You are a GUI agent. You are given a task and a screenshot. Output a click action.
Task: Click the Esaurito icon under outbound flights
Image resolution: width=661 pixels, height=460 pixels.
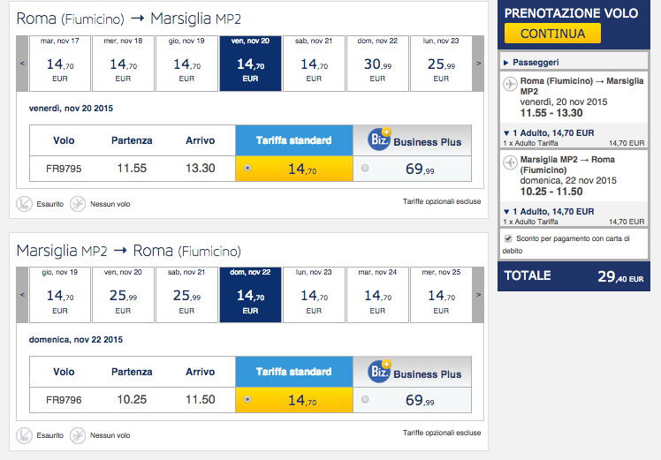tap(26, 204)
